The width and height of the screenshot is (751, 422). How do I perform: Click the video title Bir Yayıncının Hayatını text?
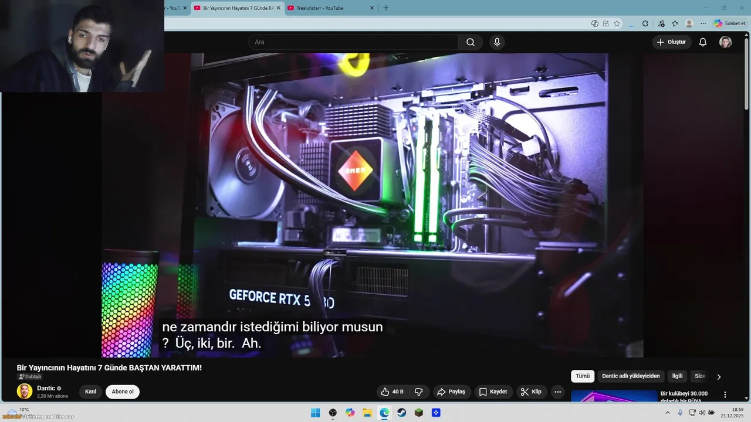[109, 367]
